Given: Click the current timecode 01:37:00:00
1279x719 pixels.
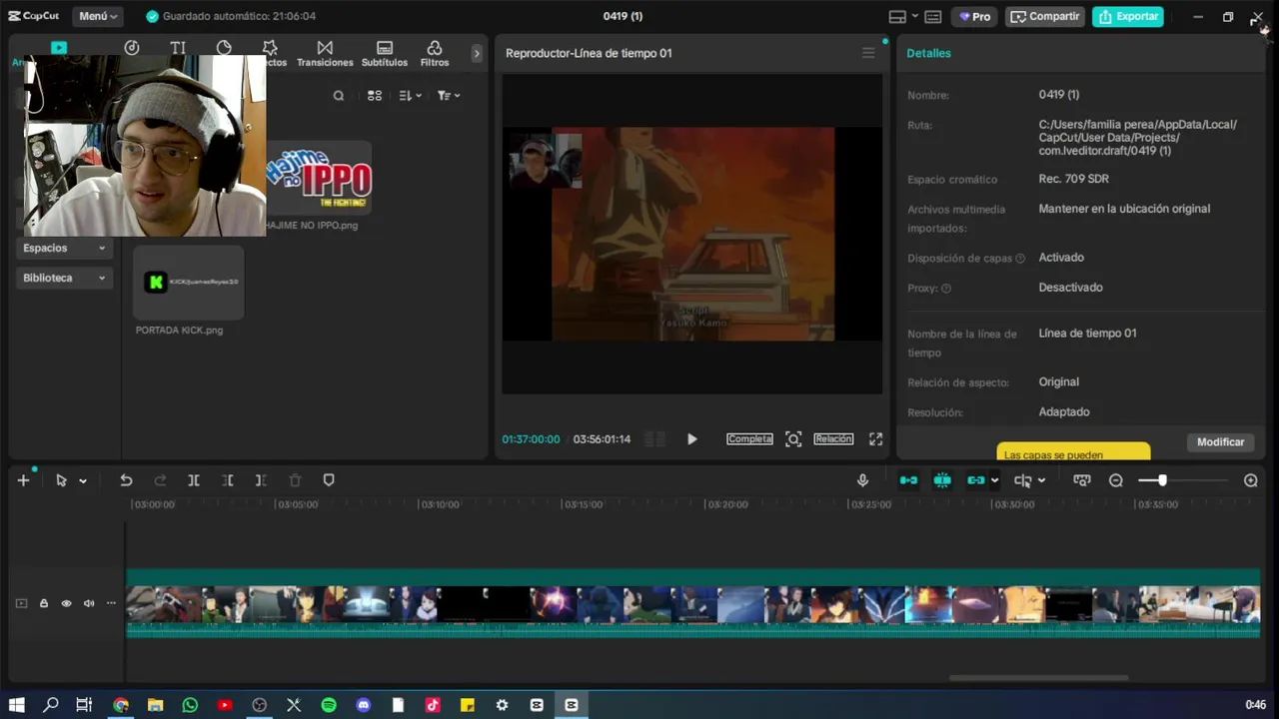Looking at the screenshot, I should (531, 439).
